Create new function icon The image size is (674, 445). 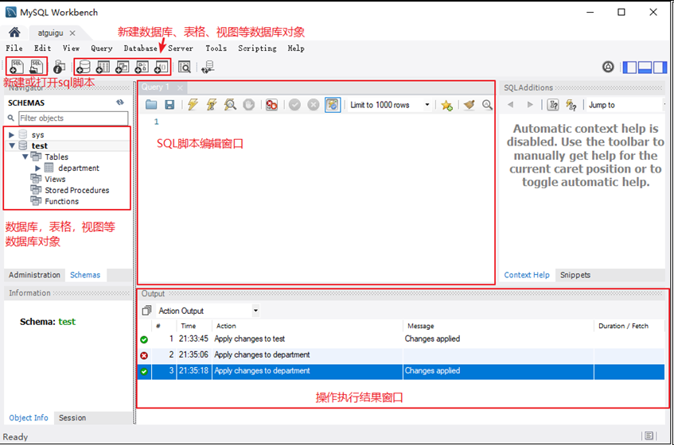click(162, 67)
